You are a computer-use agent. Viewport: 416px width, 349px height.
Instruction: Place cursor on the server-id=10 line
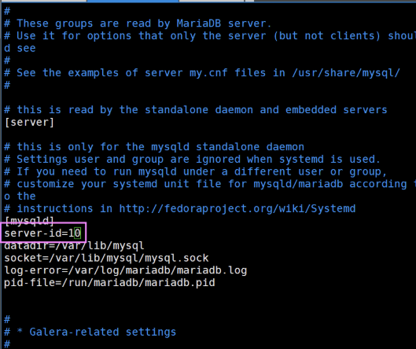[42, 233]
